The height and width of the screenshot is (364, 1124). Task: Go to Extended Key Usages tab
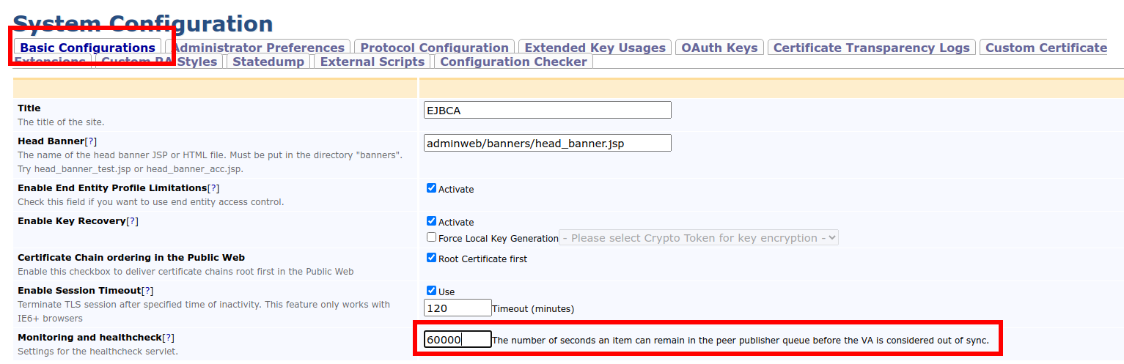point(595,48)
